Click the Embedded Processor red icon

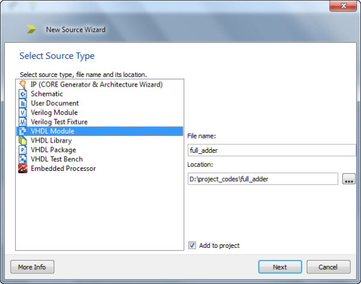tap(23, 168)
